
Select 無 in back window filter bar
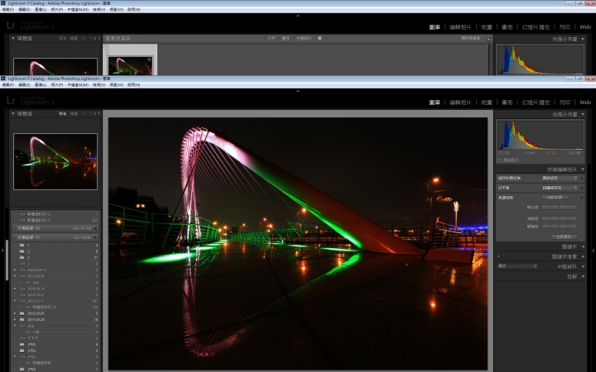[320, 38]
